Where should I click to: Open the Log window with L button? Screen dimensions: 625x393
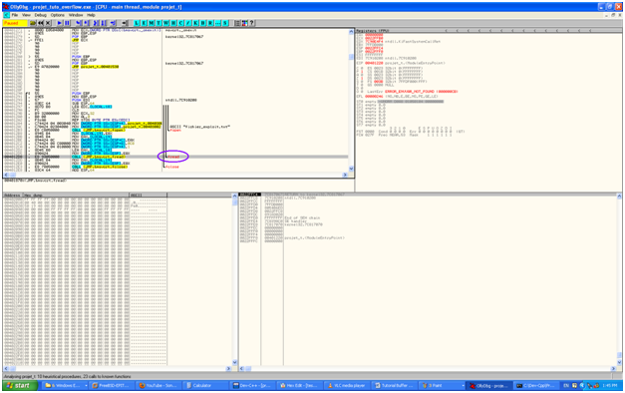[x=137, y=23]
